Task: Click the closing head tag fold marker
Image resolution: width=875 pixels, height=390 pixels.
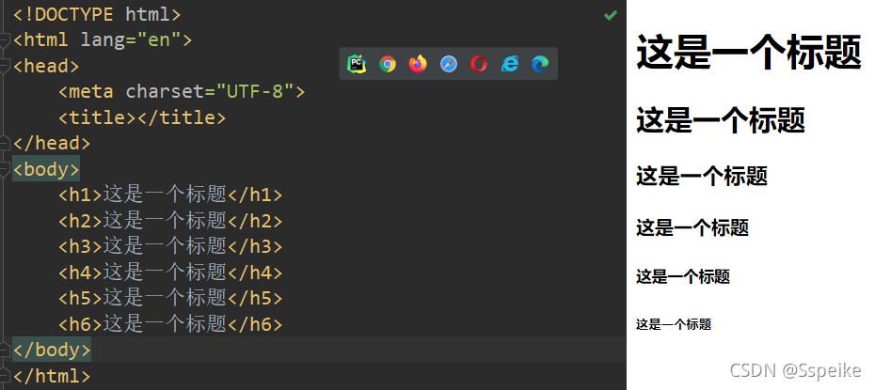Action: coord(5,143)
